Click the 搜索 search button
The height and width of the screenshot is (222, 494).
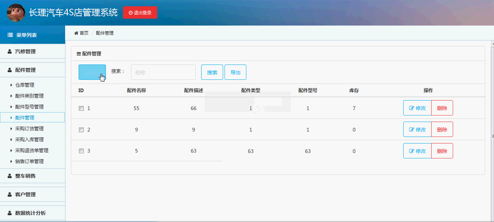[212, 72]
